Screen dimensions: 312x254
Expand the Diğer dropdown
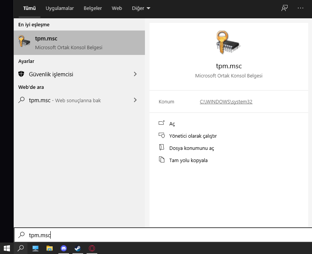(141, 8)
